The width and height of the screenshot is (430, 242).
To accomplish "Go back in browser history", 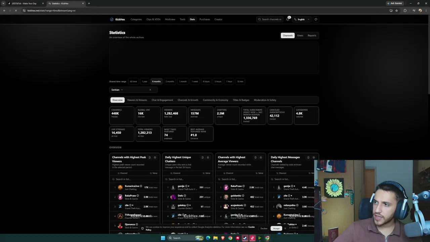I will coord(4,10).
